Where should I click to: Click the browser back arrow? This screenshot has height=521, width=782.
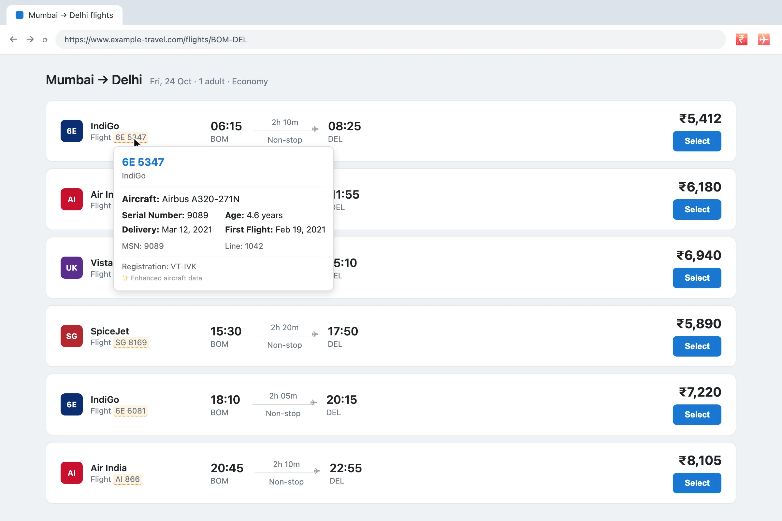tap(14, 39)
